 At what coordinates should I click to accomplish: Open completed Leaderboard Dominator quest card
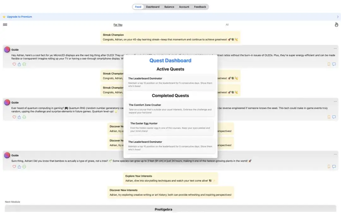pos(170,145)
